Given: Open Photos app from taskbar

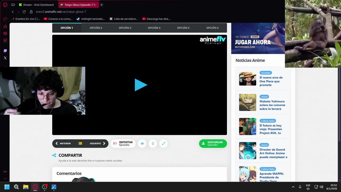Looking at the screenshot, I should click(54, 187).
